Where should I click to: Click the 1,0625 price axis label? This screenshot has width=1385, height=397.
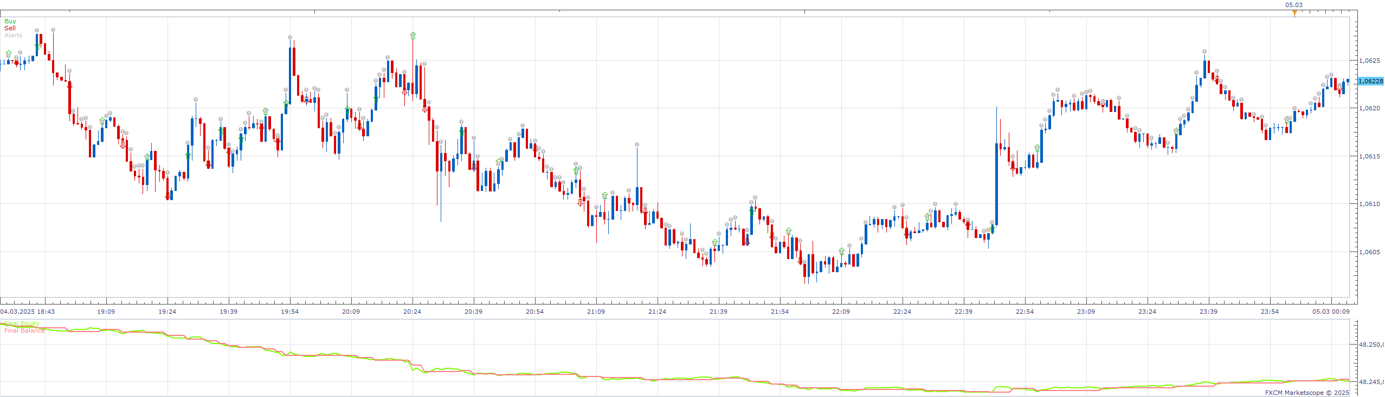(x=1369, y=61)
